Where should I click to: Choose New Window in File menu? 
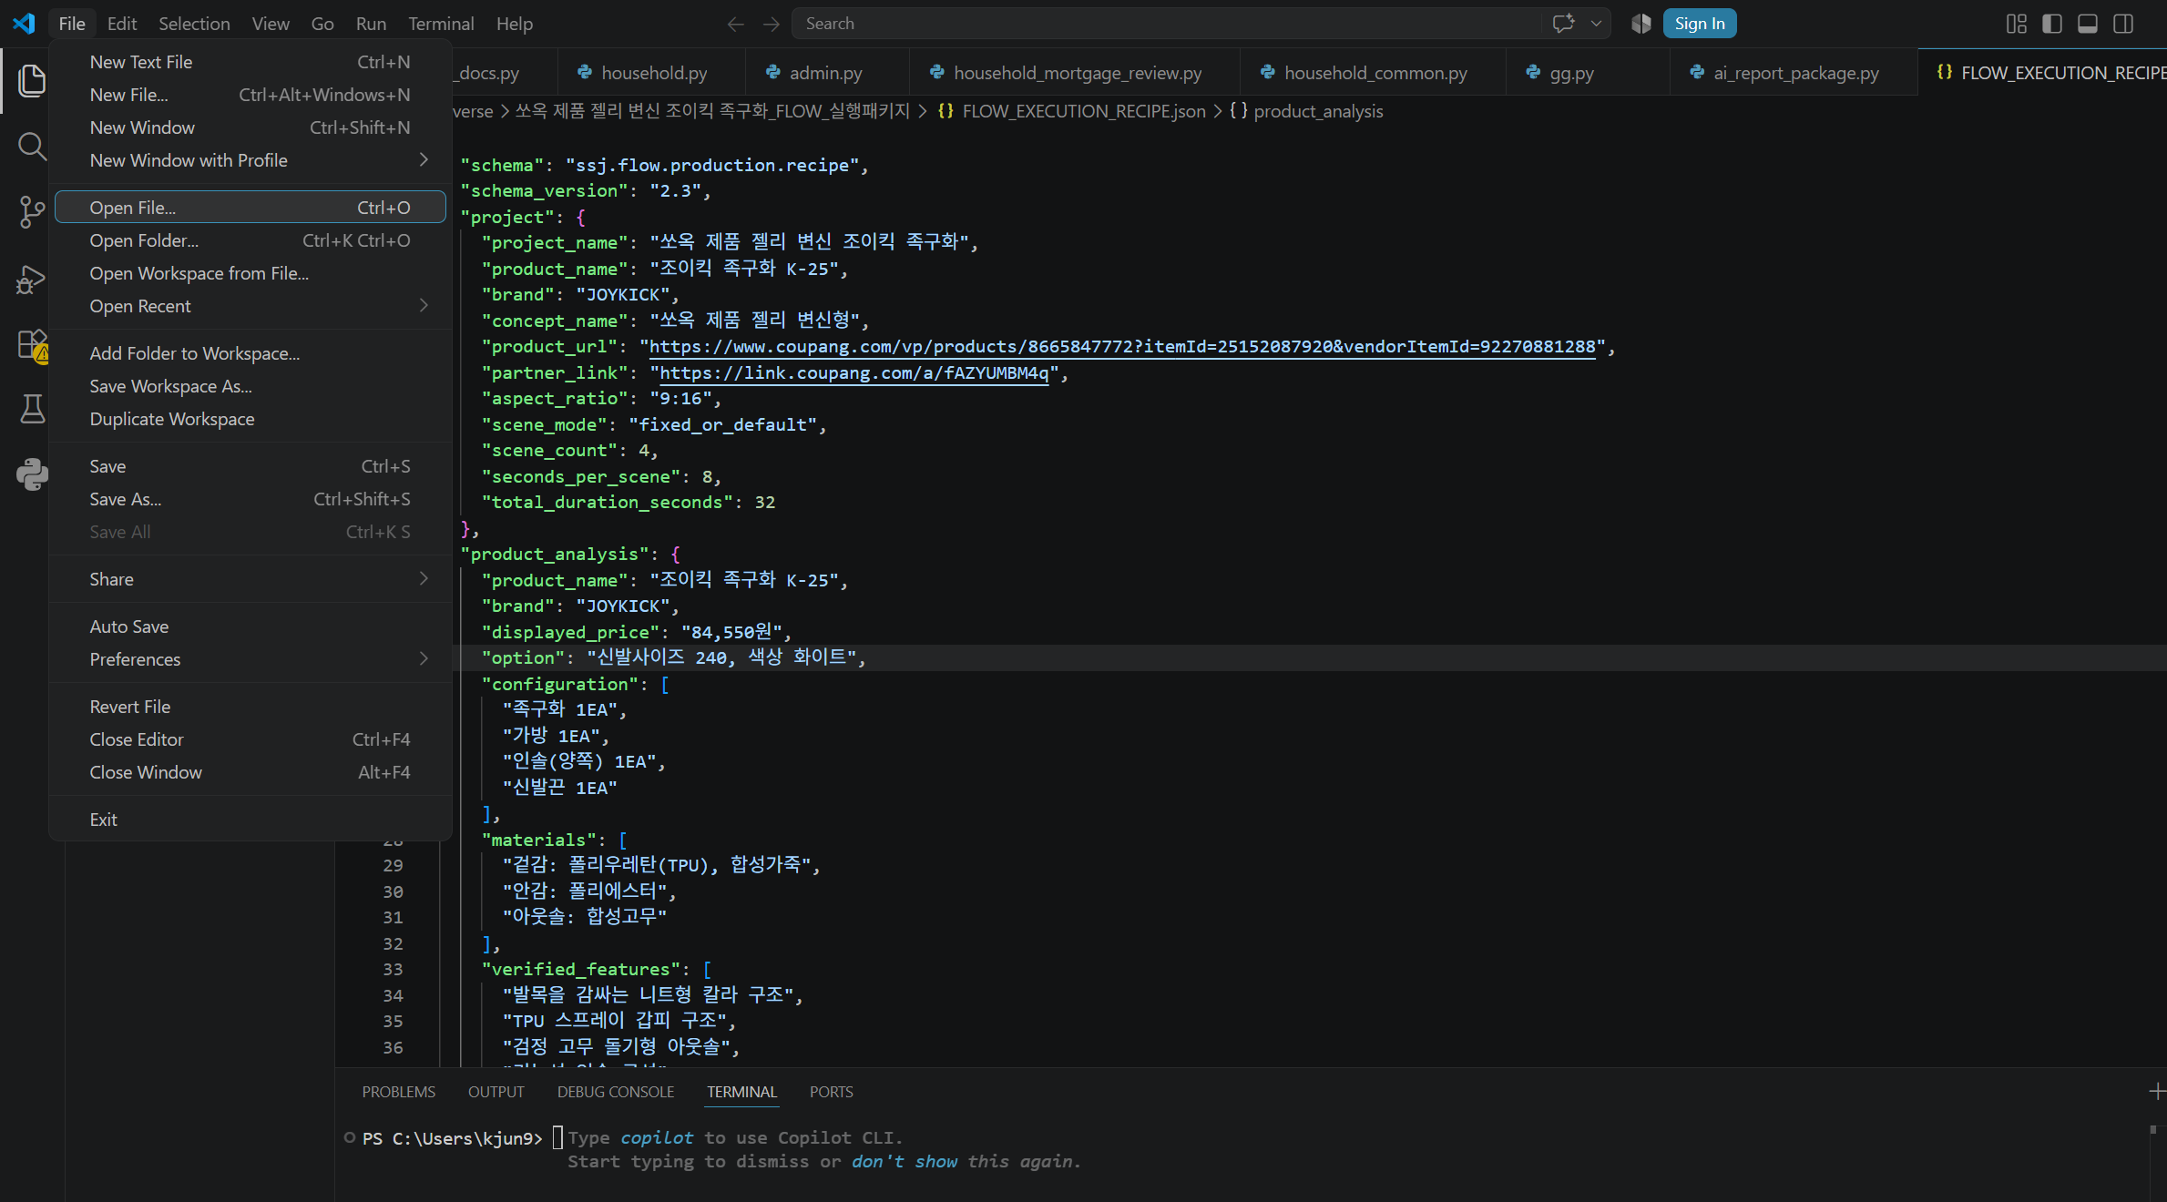click(x=250, y=127)
